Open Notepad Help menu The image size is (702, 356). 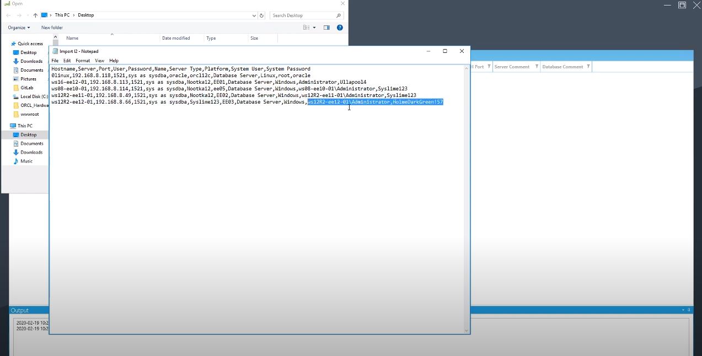114,61
